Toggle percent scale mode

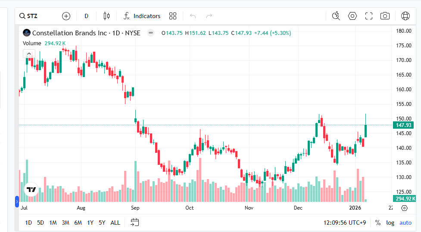click(x=378, y=223)
